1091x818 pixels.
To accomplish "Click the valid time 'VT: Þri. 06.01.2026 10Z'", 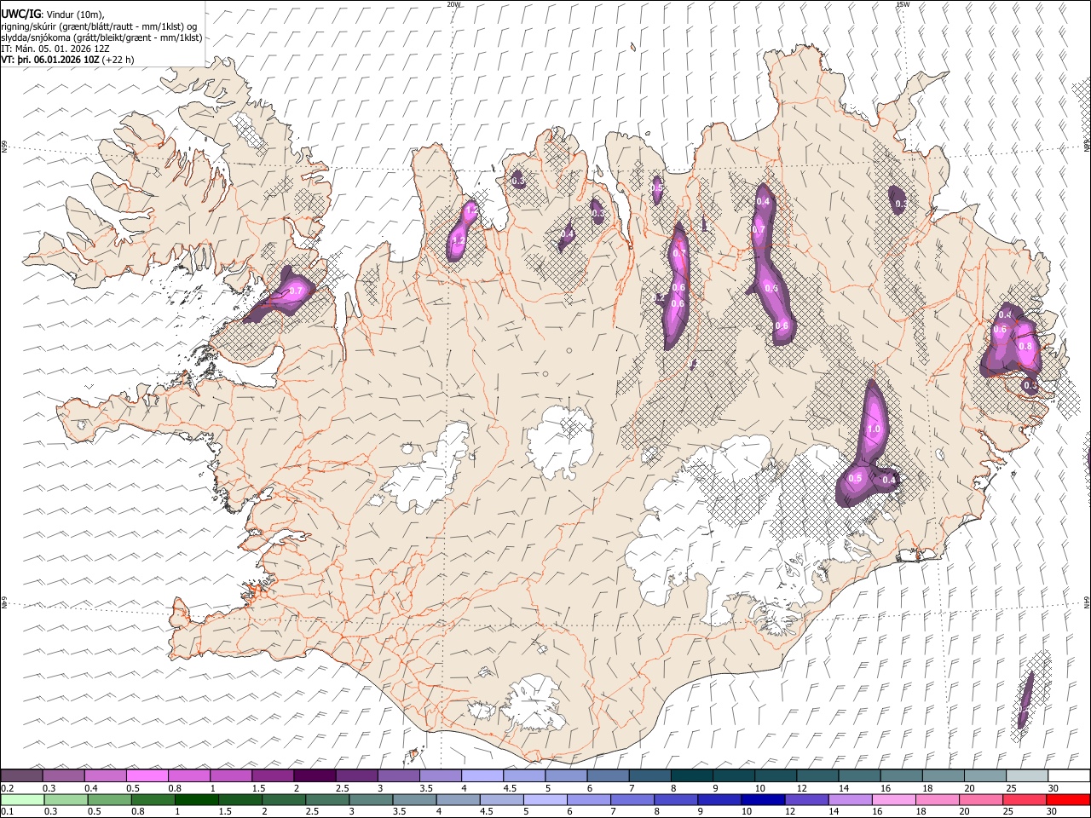I will click(x=51, y=60).
